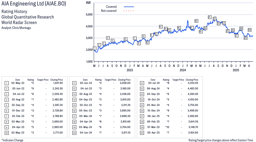The width and height of the screenshot is (256, 142).
Task: Select the '*10' rating for 07-Mar-25
Action: click(167, 127)
